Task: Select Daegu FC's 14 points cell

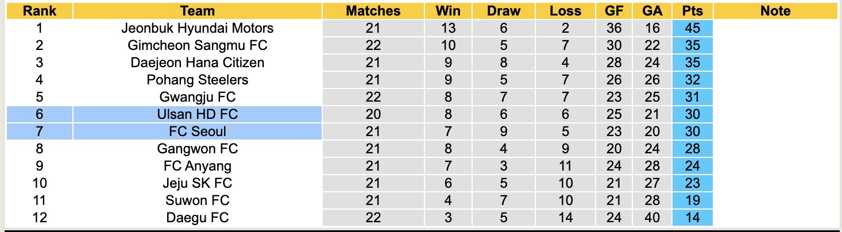Action: pyautogui.click(x=692, y=218)
